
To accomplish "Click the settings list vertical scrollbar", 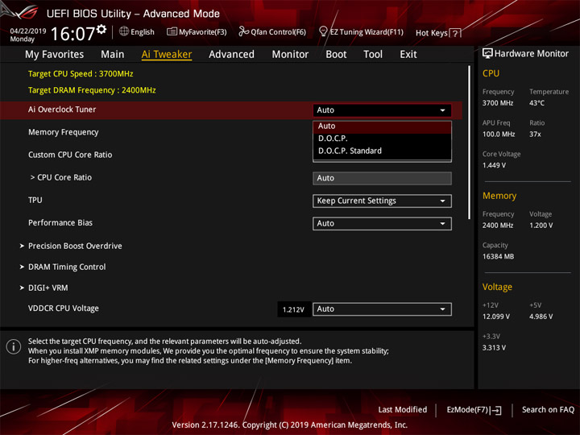I will (x=470, y=143).
